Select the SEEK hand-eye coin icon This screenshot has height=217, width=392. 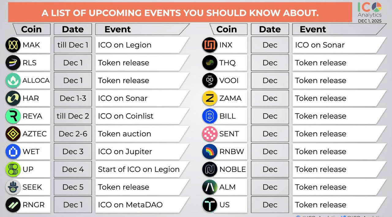click(x=13, y=187)
